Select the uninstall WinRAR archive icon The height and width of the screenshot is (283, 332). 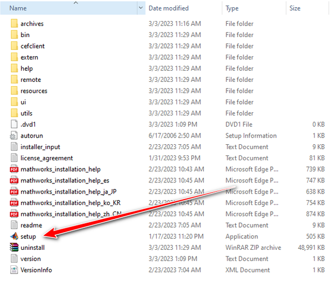click(14, 248)
